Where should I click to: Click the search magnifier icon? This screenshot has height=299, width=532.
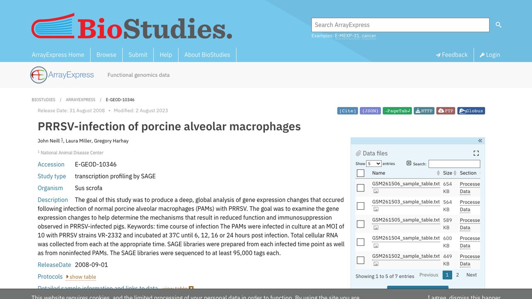(498, 25)
